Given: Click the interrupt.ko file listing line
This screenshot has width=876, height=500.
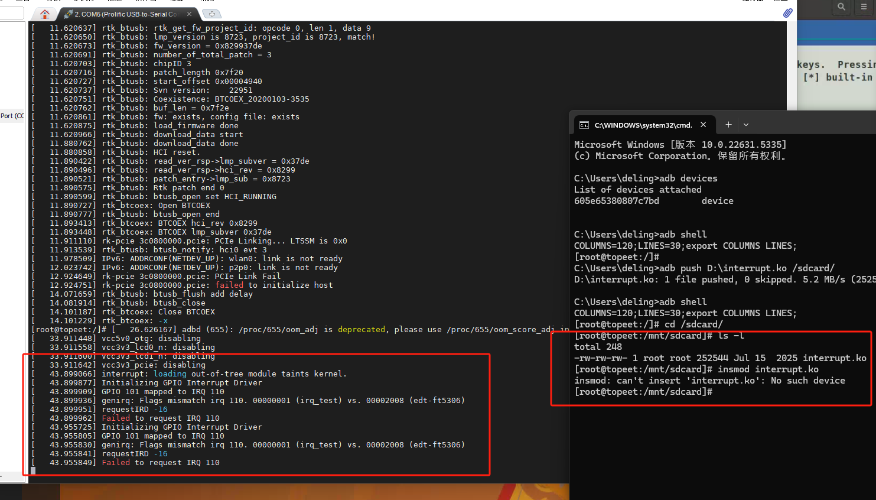Looking at the screenshot, I should [x=720, y=358].
